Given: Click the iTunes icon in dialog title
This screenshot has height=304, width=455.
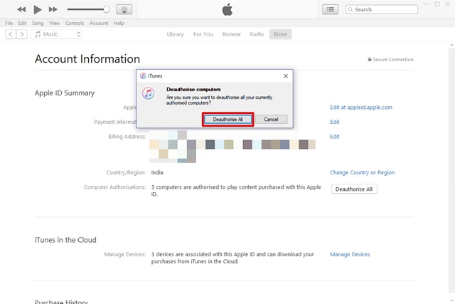Looking at the screenshot, I should [x=143, y=76].
